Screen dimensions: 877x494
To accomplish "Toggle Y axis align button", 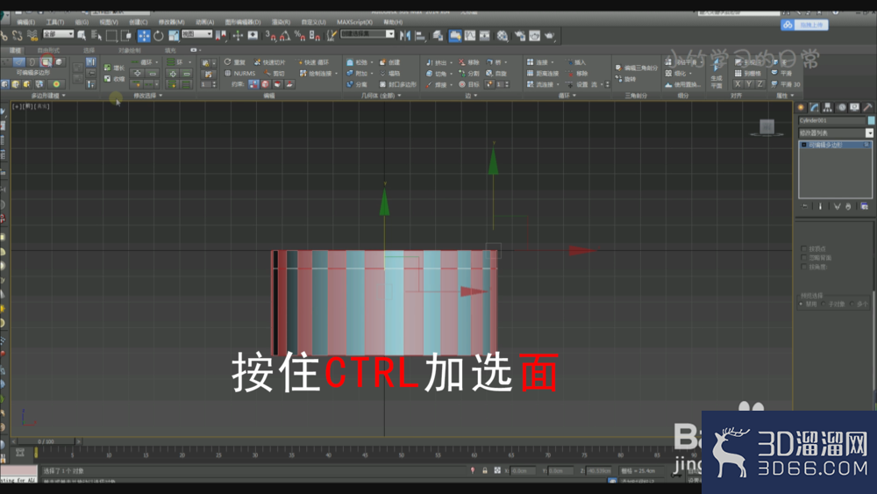I will (749, 84).
